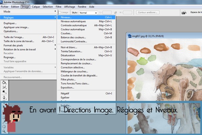The image size is (202, 135).
Task: Click the L width input field
Action: [x=107, y=12]
